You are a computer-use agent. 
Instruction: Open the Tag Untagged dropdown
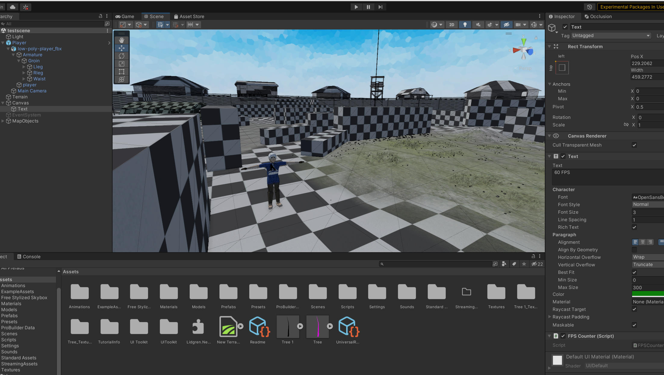[x=611, y=36]
